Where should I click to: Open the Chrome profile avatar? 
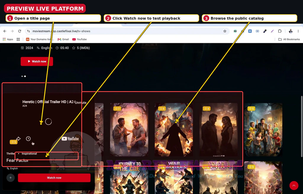[x=291, y=31]
